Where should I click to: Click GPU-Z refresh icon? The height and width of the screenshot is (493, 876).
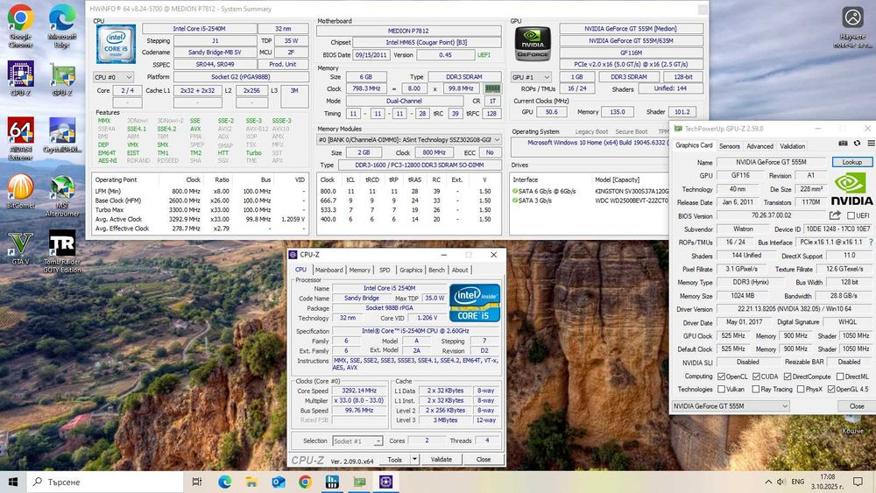pos(857,144)
